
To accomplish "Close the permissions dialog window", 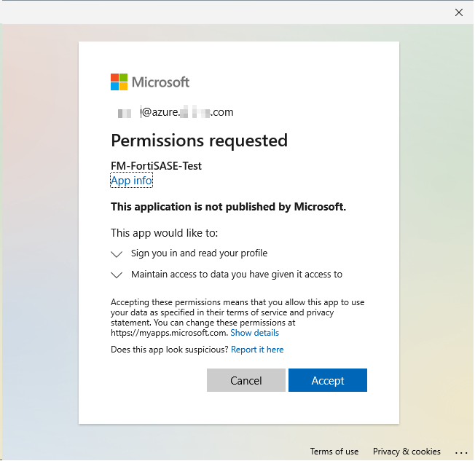I will pos(459,12).
